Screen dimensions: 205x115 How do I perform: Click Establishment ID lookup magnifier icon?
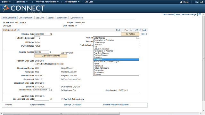point(51,90)
